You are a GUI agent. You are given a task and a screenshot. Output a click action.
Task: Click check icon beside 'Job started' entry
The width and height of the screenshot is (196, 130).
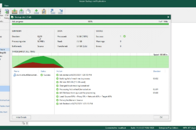coord(57,75)
